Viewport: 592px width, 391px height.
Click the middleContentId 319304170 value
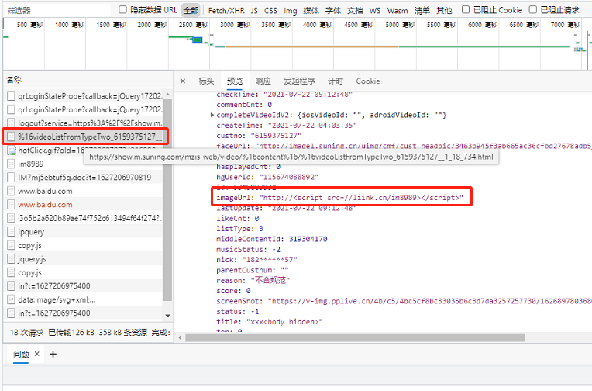pos(308,239)
